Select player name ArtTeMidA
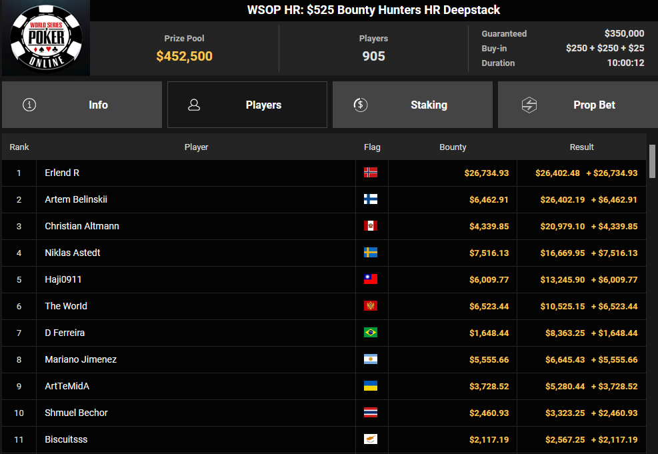This screenshot has width=658, height=454. point(67,386)
